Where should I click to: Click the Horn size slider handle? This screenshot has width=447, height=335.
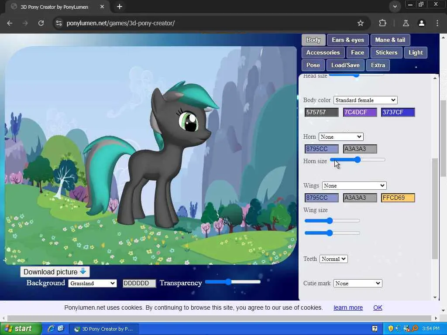[358, 160]
